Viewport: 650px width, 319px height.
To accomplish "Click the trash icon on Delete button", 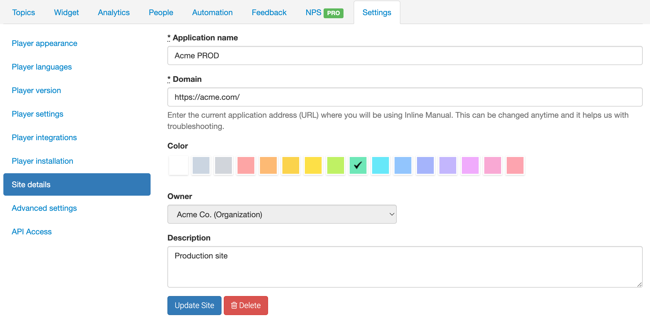I will pyautogui.click(x=234, y=305).
